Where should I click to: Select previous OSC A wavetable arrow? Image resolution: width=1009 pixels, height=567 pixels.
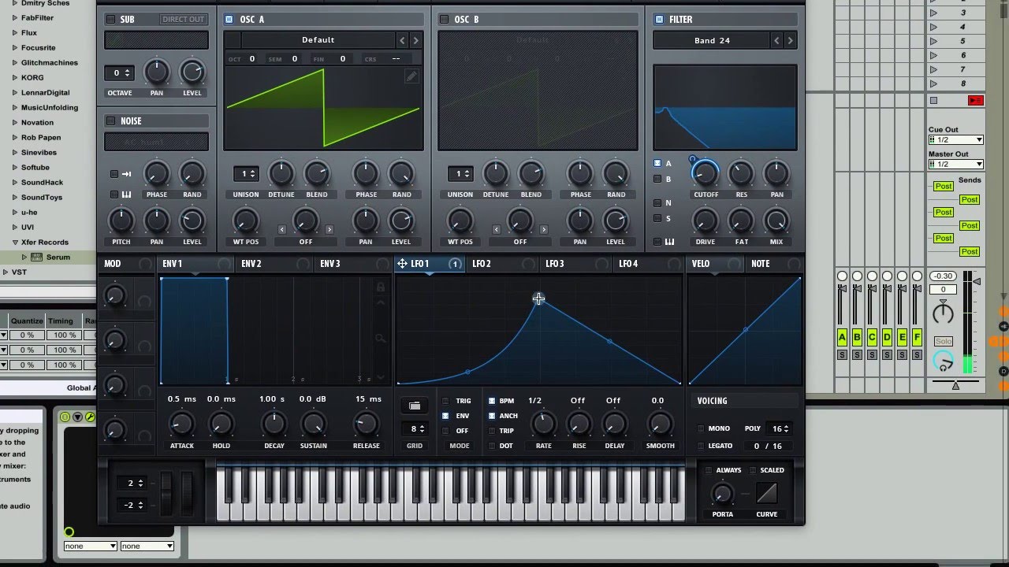(x=402, y=40)
